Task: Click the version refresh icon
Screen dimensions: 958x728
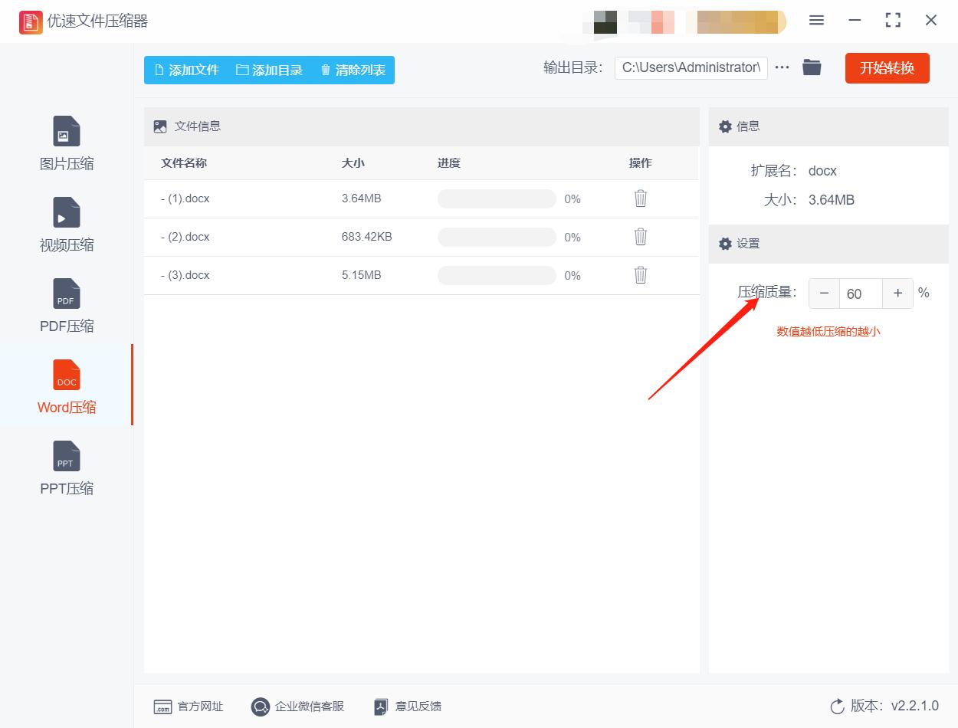Action: [835, 707]
